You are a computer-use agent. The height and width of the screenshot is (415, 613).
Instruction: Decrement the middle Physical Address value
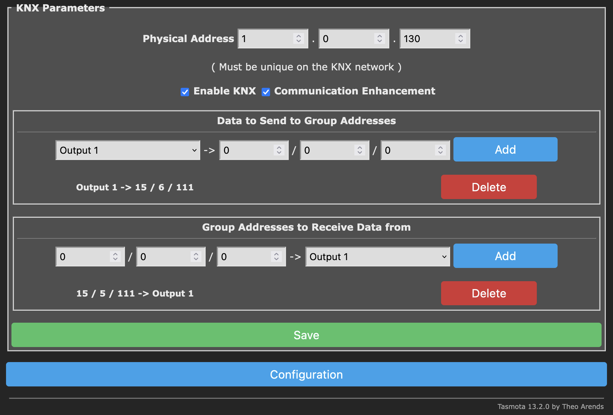379,41
